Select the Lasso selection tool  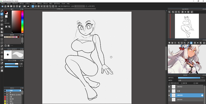pyautogui.click(x=2, y=43)
